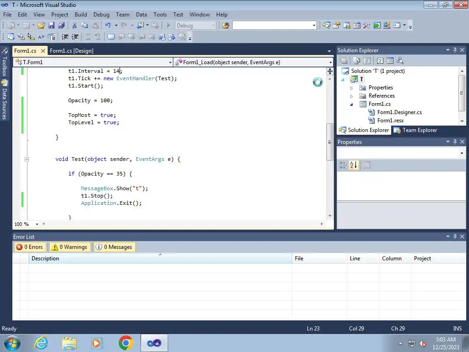Open the 100 % zoom dropdown
The height and width of the screenshot is (352, 469).
click(x=37, y=224)
